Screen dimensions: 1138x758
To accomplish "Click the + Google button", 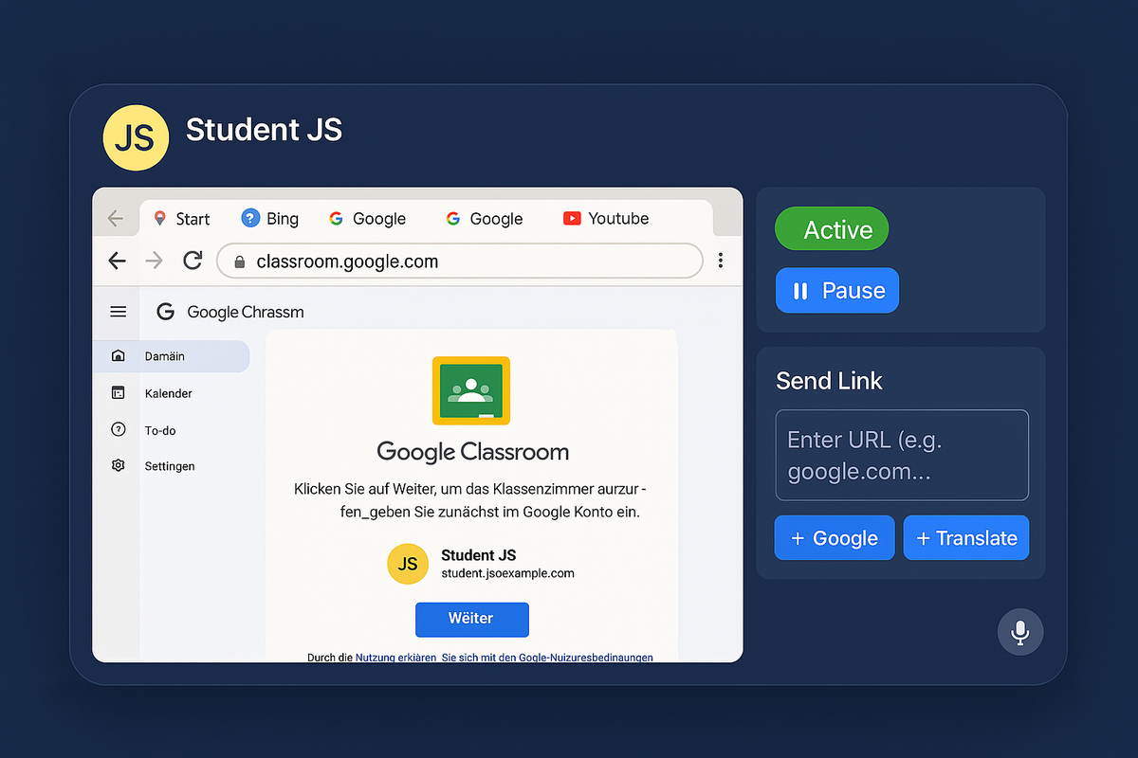I will pos(835,538).
